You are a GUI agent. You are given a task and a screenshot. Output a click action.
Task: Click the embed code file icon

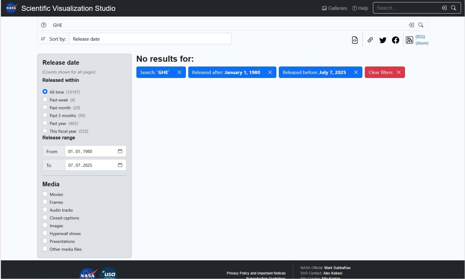pyautogui.click(x=355, y=40)
